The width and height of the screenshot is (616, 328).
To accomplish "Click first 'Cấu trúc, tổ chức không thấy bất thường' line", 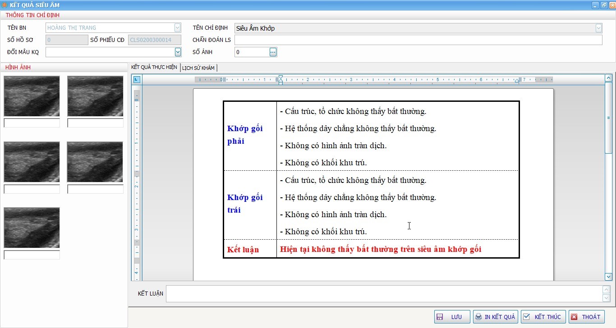I will (353, 111).
